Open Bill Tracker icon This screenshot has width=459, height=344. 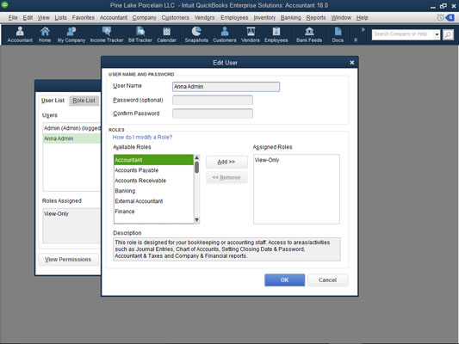[x=140, y=34]
